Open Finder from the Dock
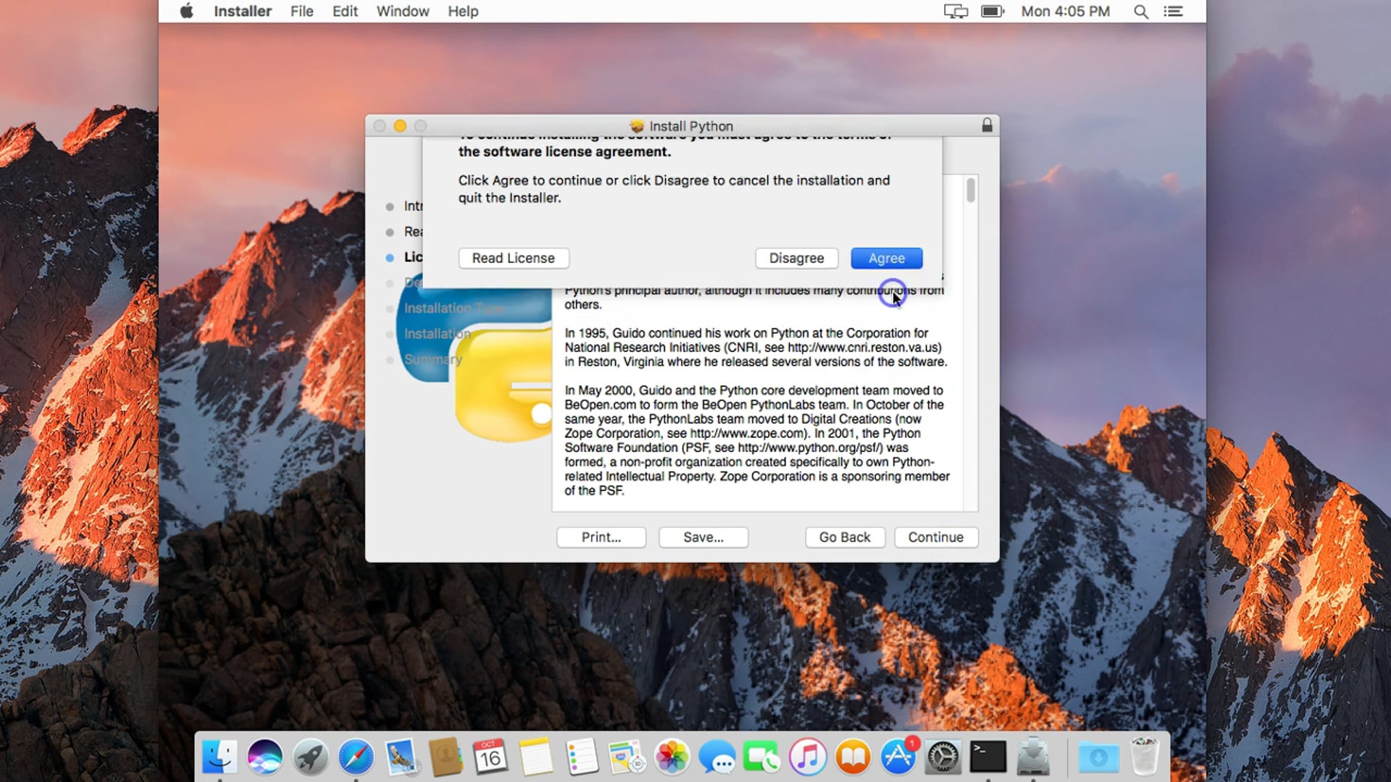 pyautogui.click(x=220, y=757)
